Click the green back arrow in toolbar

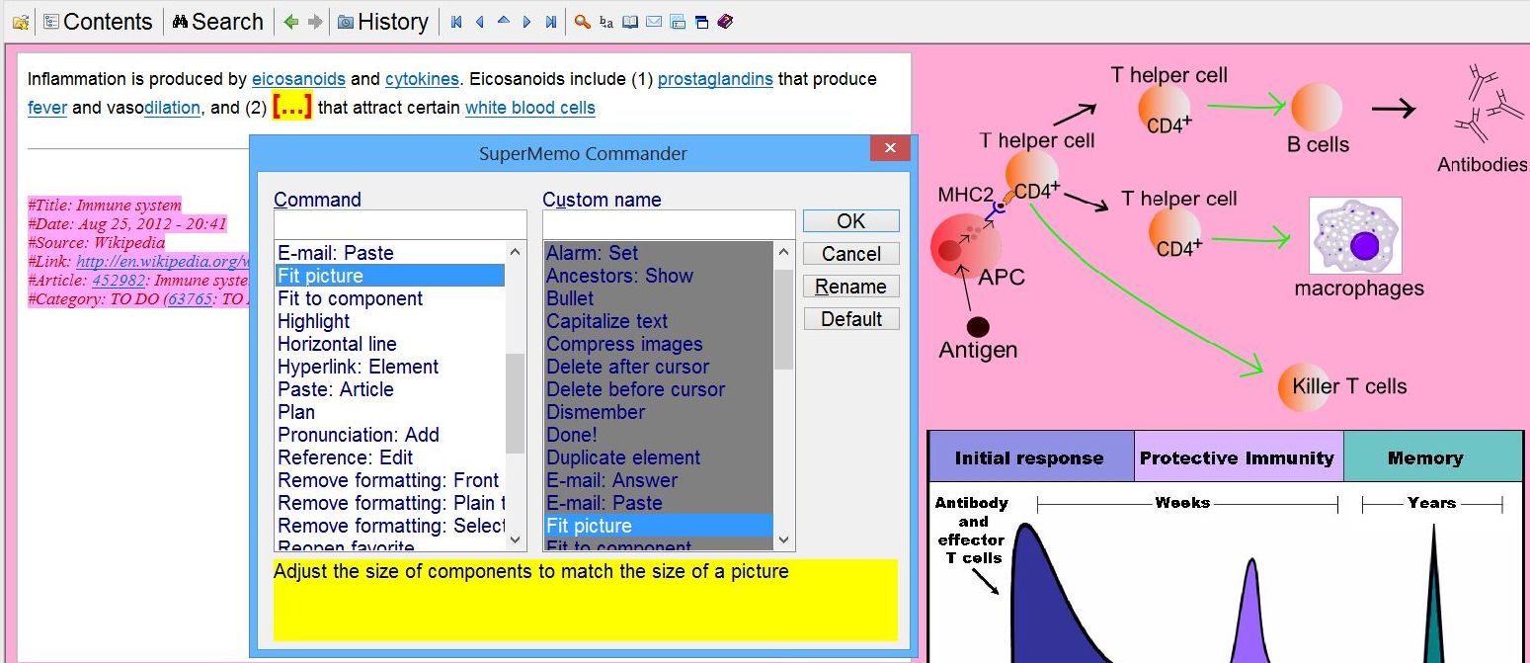290,22
